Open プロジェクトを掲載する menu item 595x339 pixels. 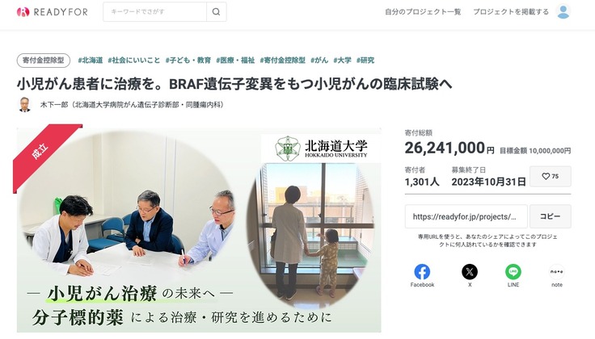(x=511, y=12)
